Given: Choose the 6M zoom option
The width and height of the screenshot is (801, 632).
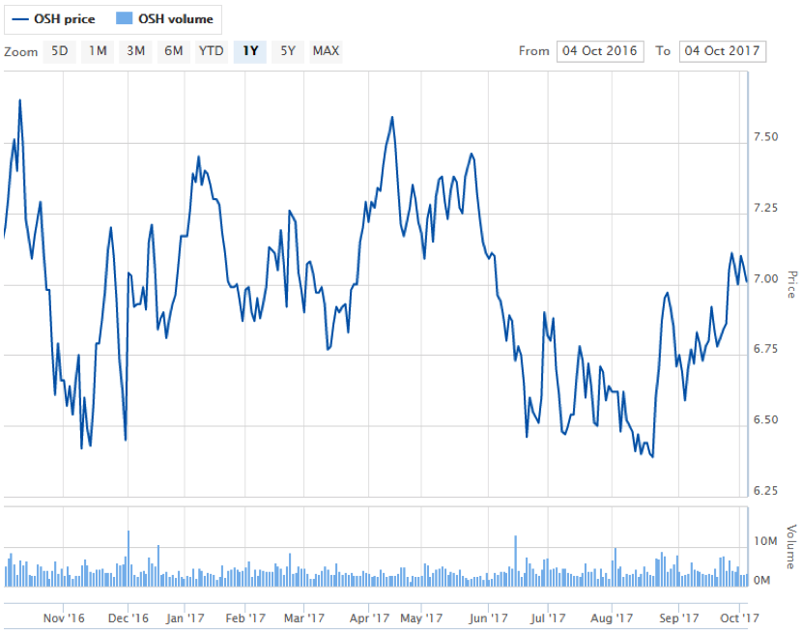Looking at the screenshot, I should point(173,51).
